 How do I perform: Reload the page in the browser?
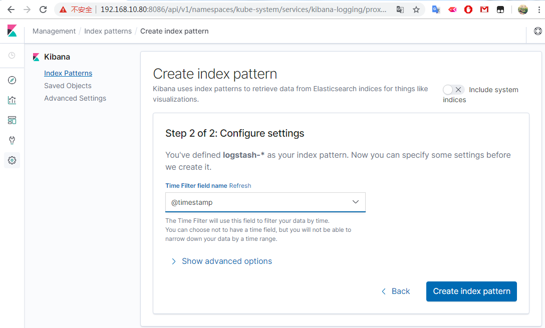pos(43,10)
